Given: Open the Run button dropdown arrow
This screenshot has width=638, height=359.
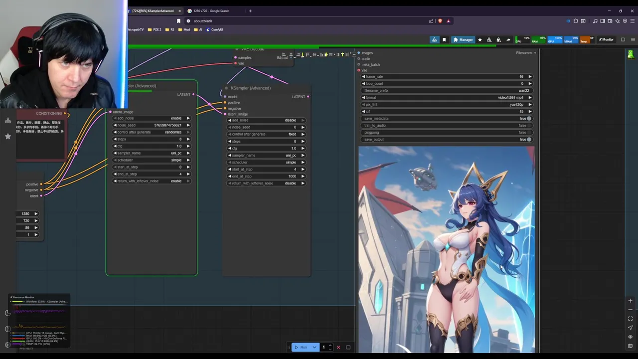Looking at the screenshot, I should (314, 347).
